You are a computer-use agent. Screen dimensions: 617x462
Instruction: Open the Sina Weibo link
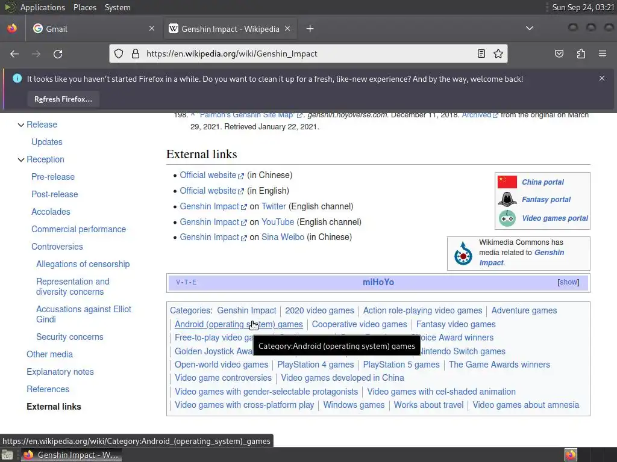(x=283, y=237)
